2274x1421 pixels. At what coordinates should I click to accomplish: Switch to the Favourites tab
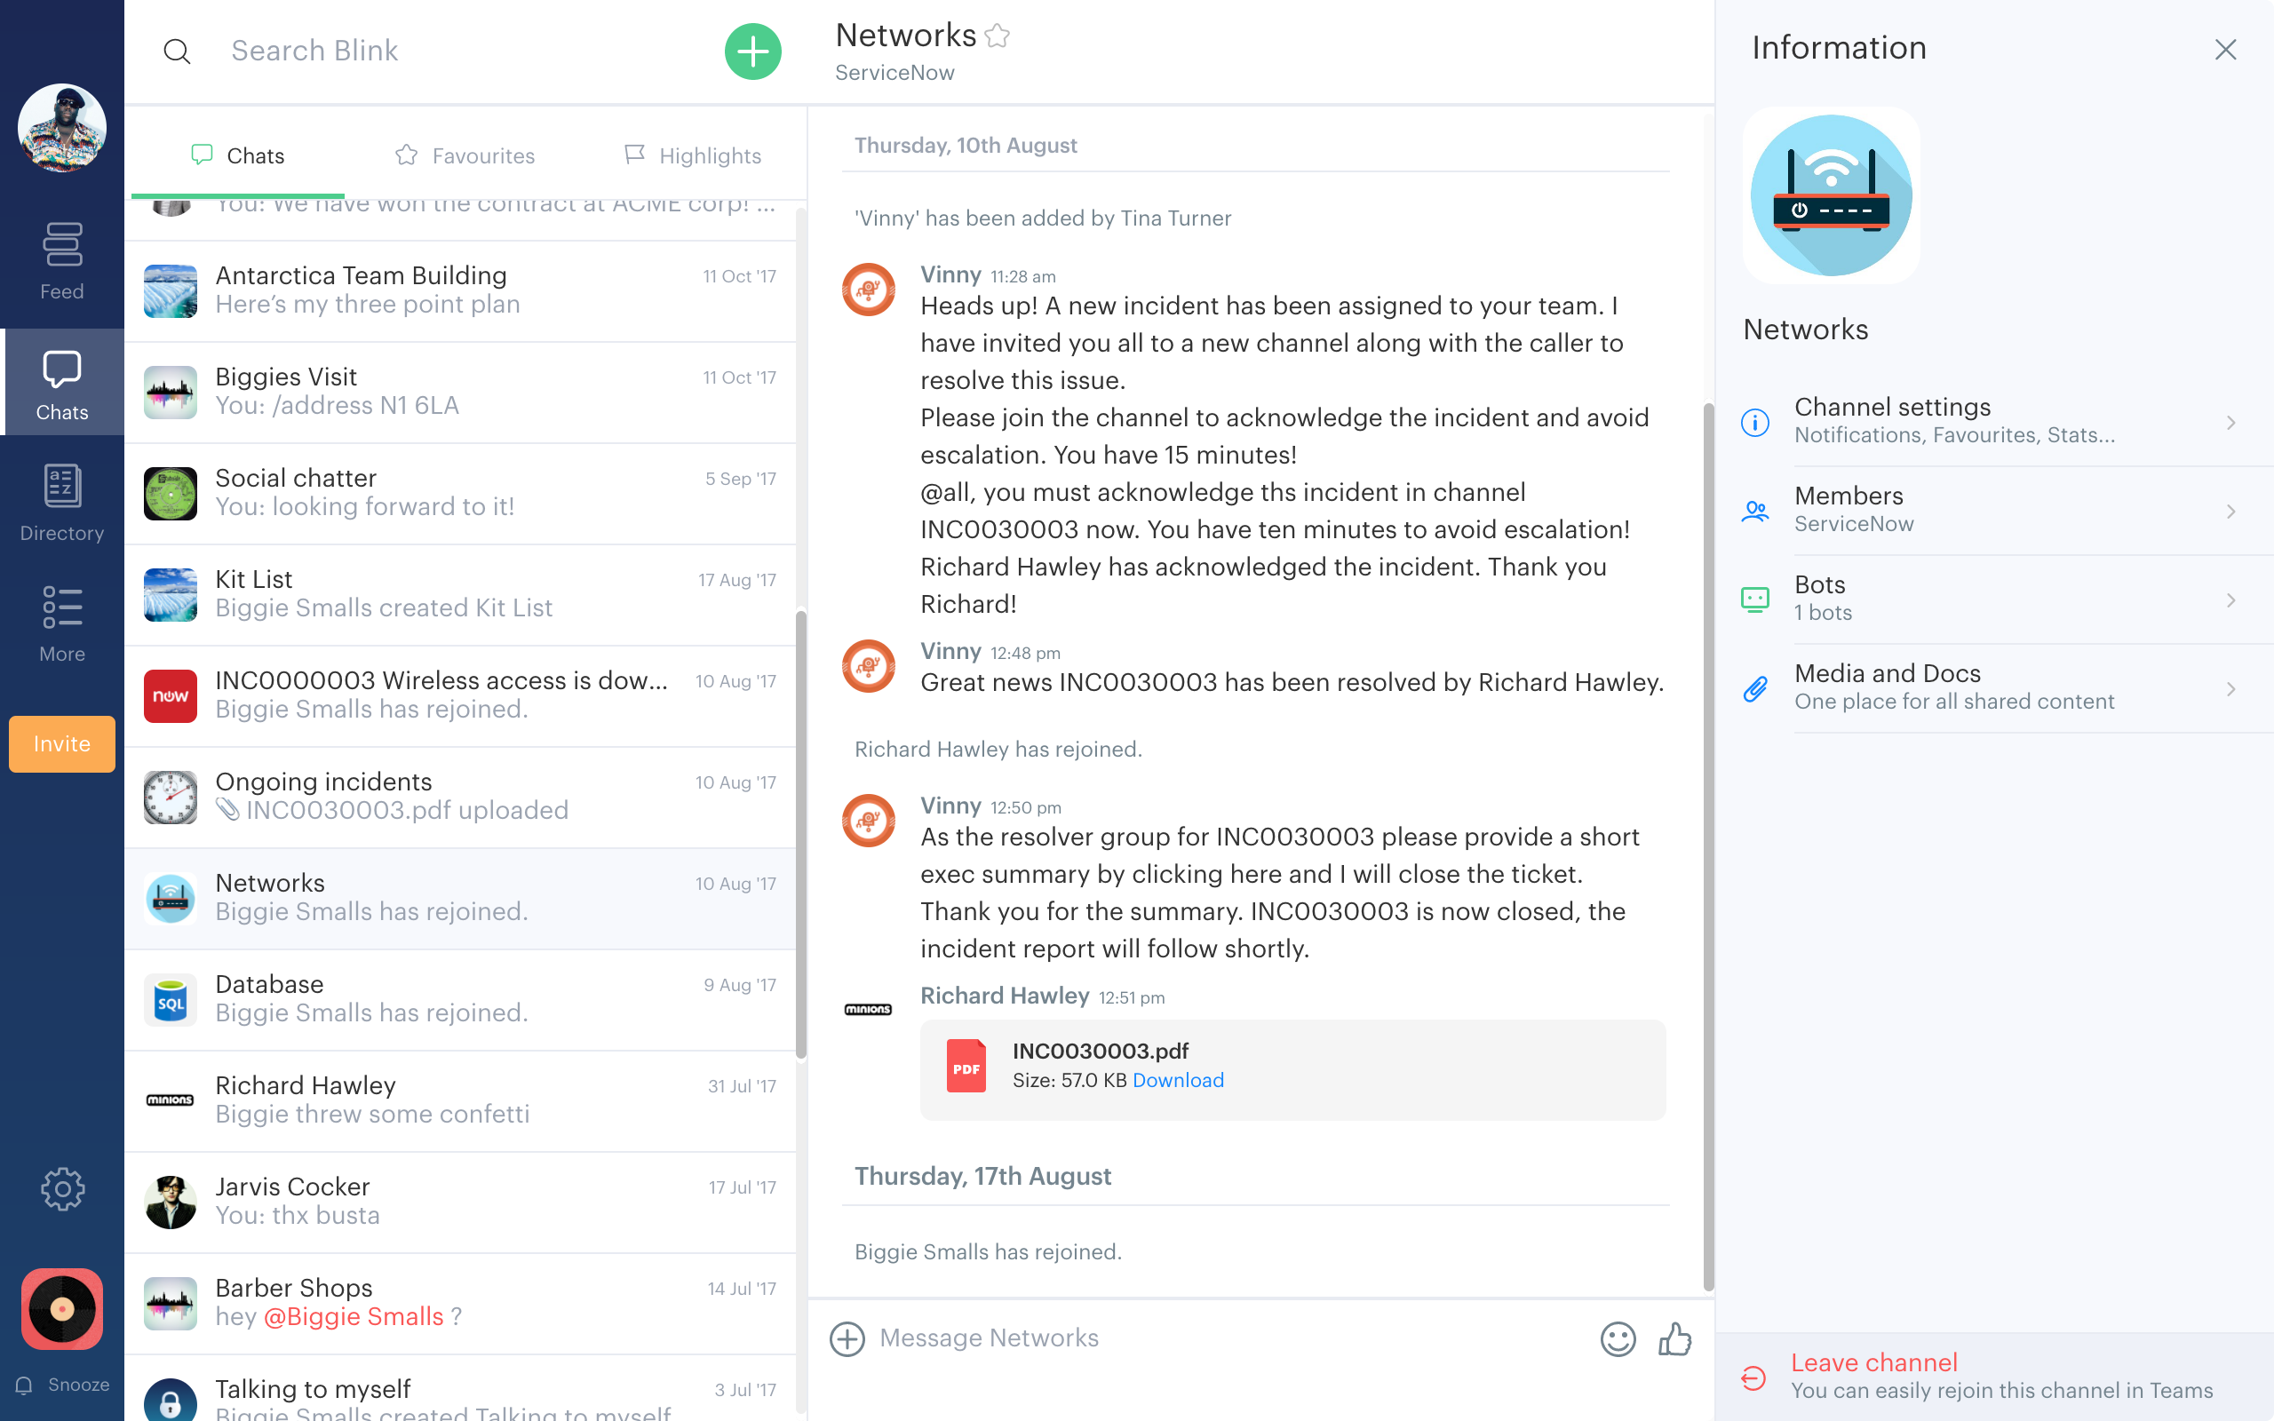(465, 155)
